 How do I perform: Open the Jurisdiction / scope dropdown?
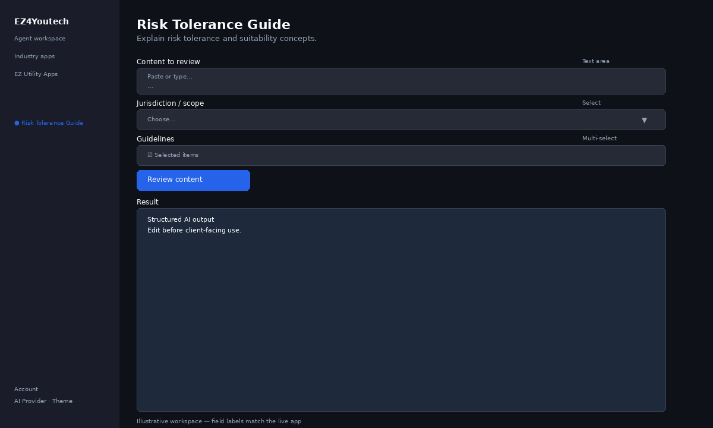(x=401, y=119)
